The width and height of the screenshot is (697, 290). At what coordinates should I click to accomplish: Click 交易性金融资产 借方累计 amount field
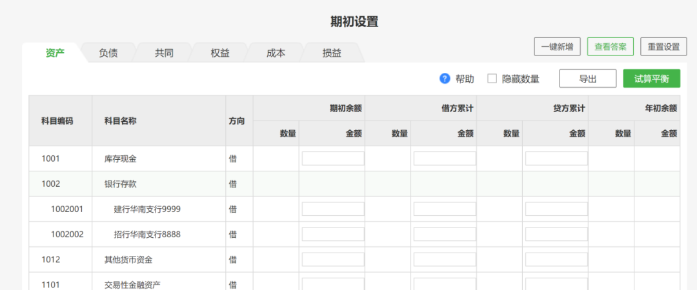pos(445,284)
